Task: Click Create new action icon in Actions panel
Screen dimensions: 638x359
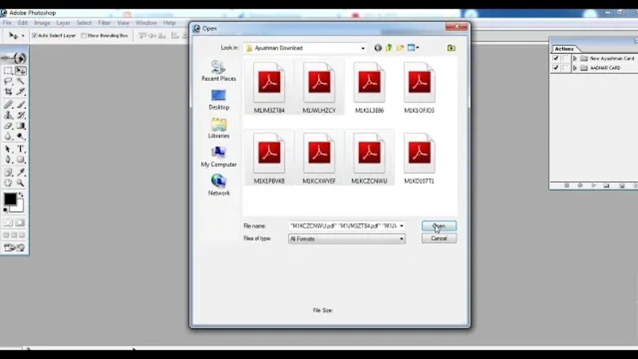Action: click(x=622, y=185)
